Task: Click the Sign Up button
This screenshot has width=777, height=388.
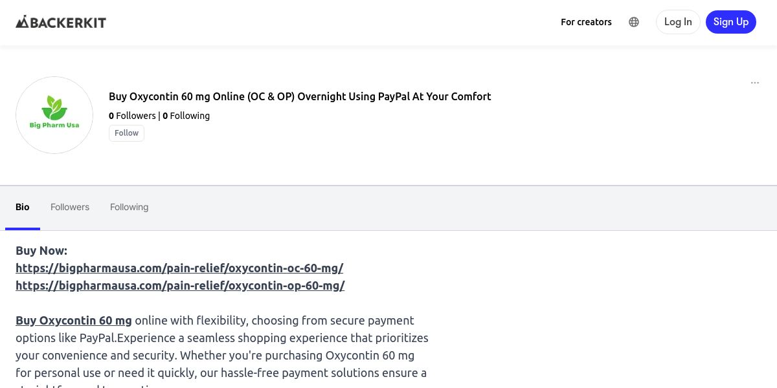Action: pos(731,22)
